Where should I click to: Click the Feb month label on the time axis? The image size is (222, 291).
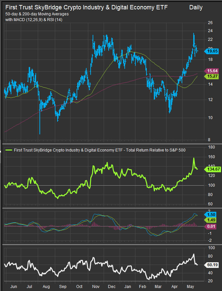143,287
